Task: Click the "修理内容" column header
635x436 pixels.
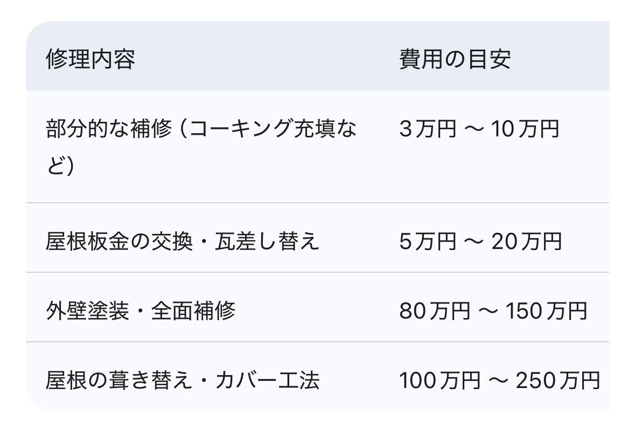Action: coord(90,59)
